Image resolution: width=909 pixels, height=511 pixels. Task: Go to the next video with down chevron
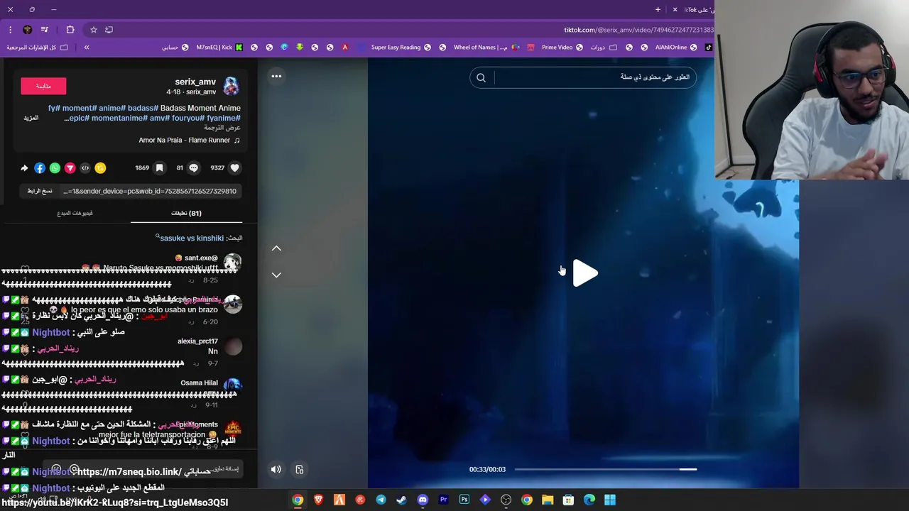pos(276,275)
